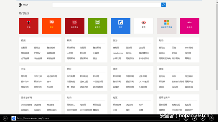This screenshot has width=218, height=122.
Task: Open the JD.com (京东商城) dark red tile
Action: [75, 26]
